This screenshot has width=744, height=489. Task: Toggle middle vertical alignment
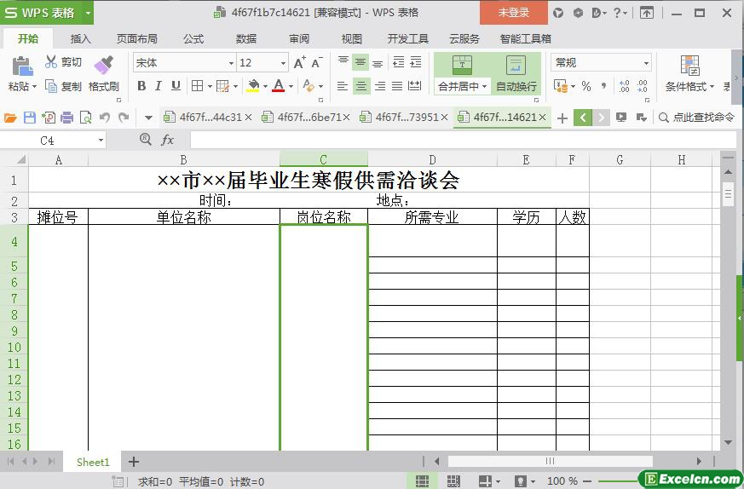(360, 61)
